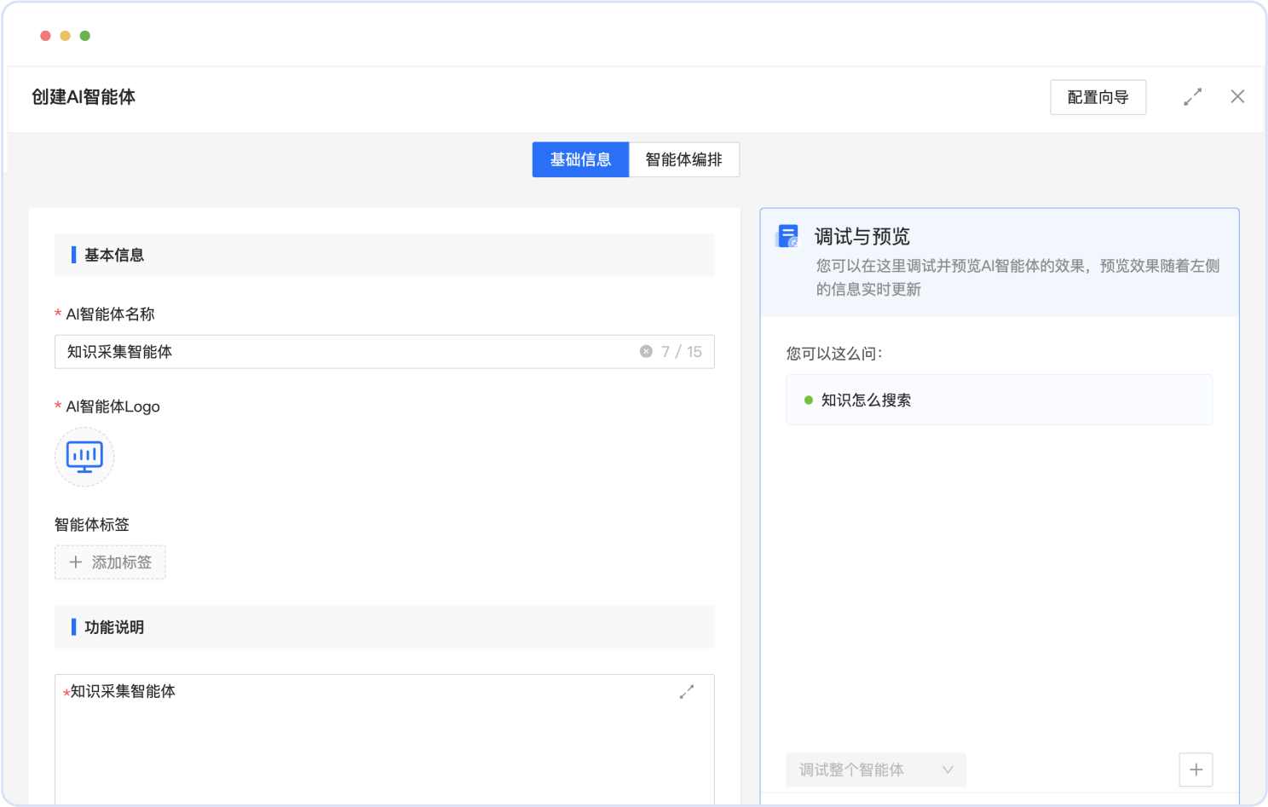Close the 创建AI智能体 dialog
The height and width of the screenshot is (807, 1268).
[x=1237, y=96]
